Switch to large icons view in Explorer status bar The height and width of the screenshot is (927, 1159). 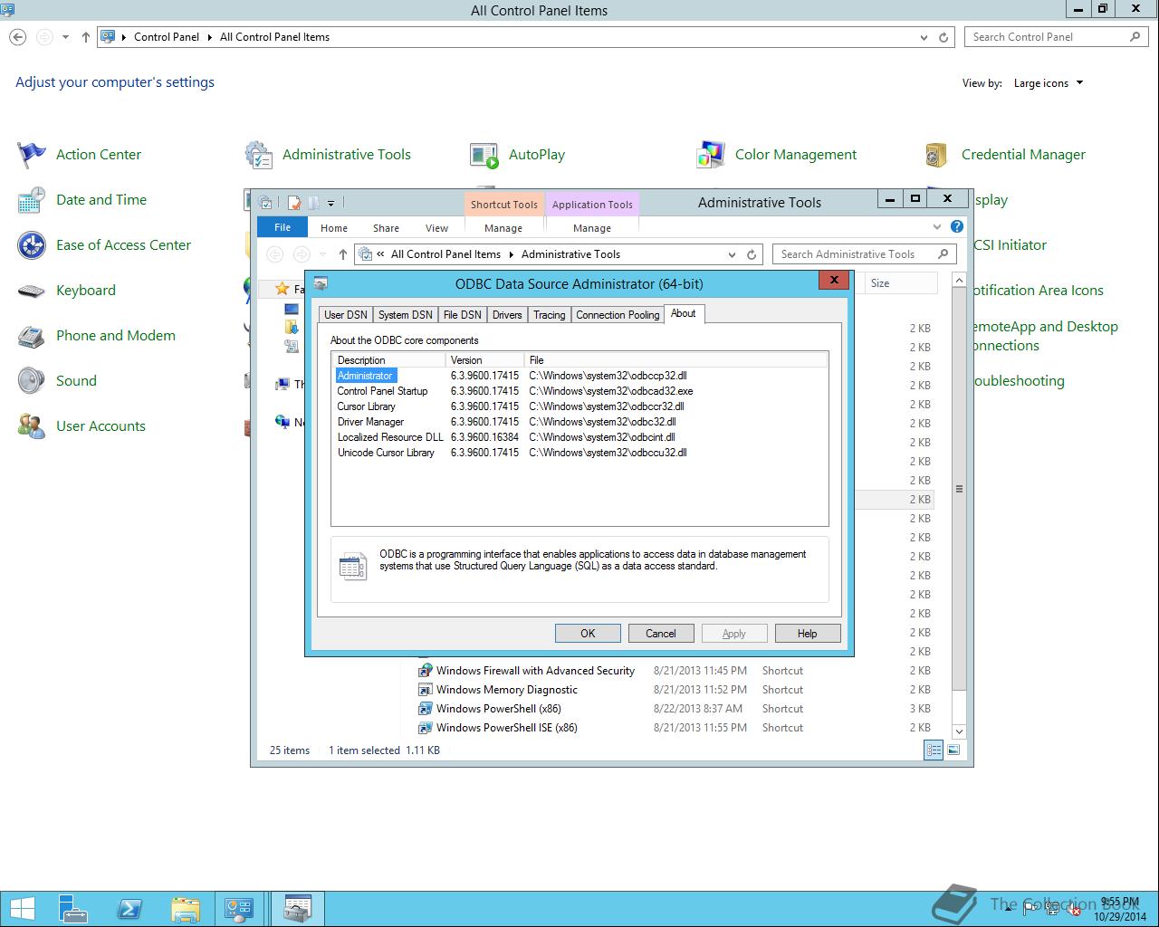tap(953, 750)
